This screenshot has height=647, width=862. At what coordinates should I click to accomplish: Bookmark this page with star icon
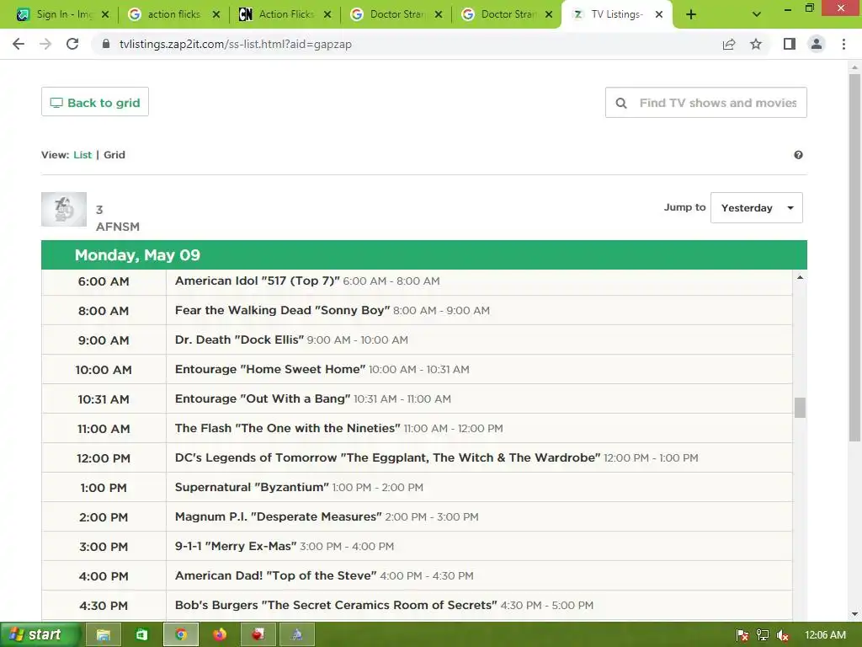coord(756,44)
